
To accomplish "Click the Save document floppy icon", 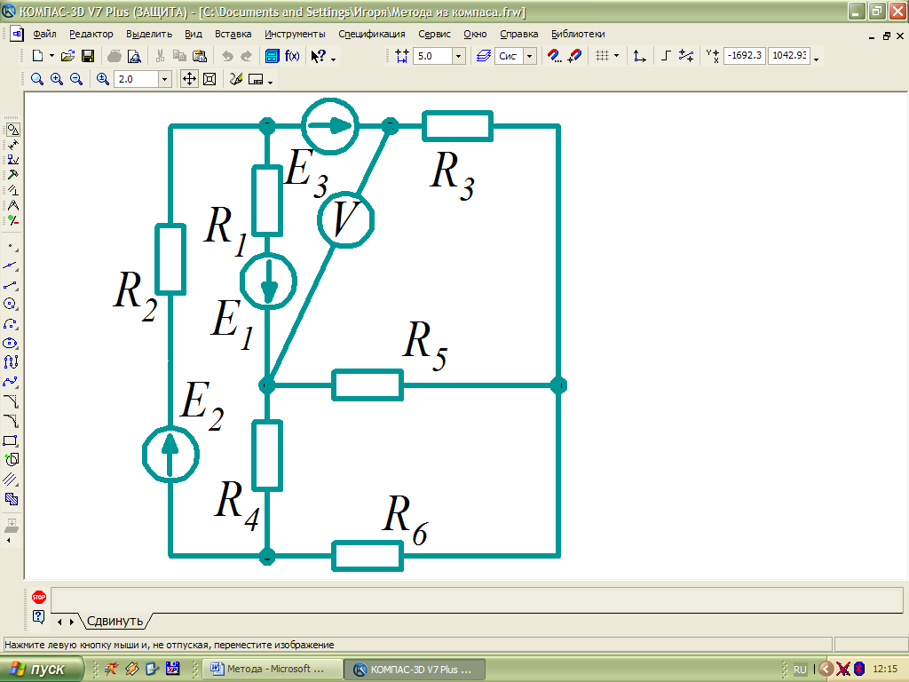I will pyautogui.click(x=87, y=56).
